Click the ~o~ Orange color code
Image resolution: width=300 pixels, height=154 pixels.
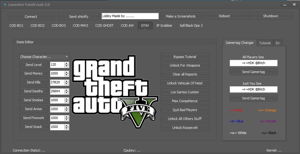pos(267,110)
